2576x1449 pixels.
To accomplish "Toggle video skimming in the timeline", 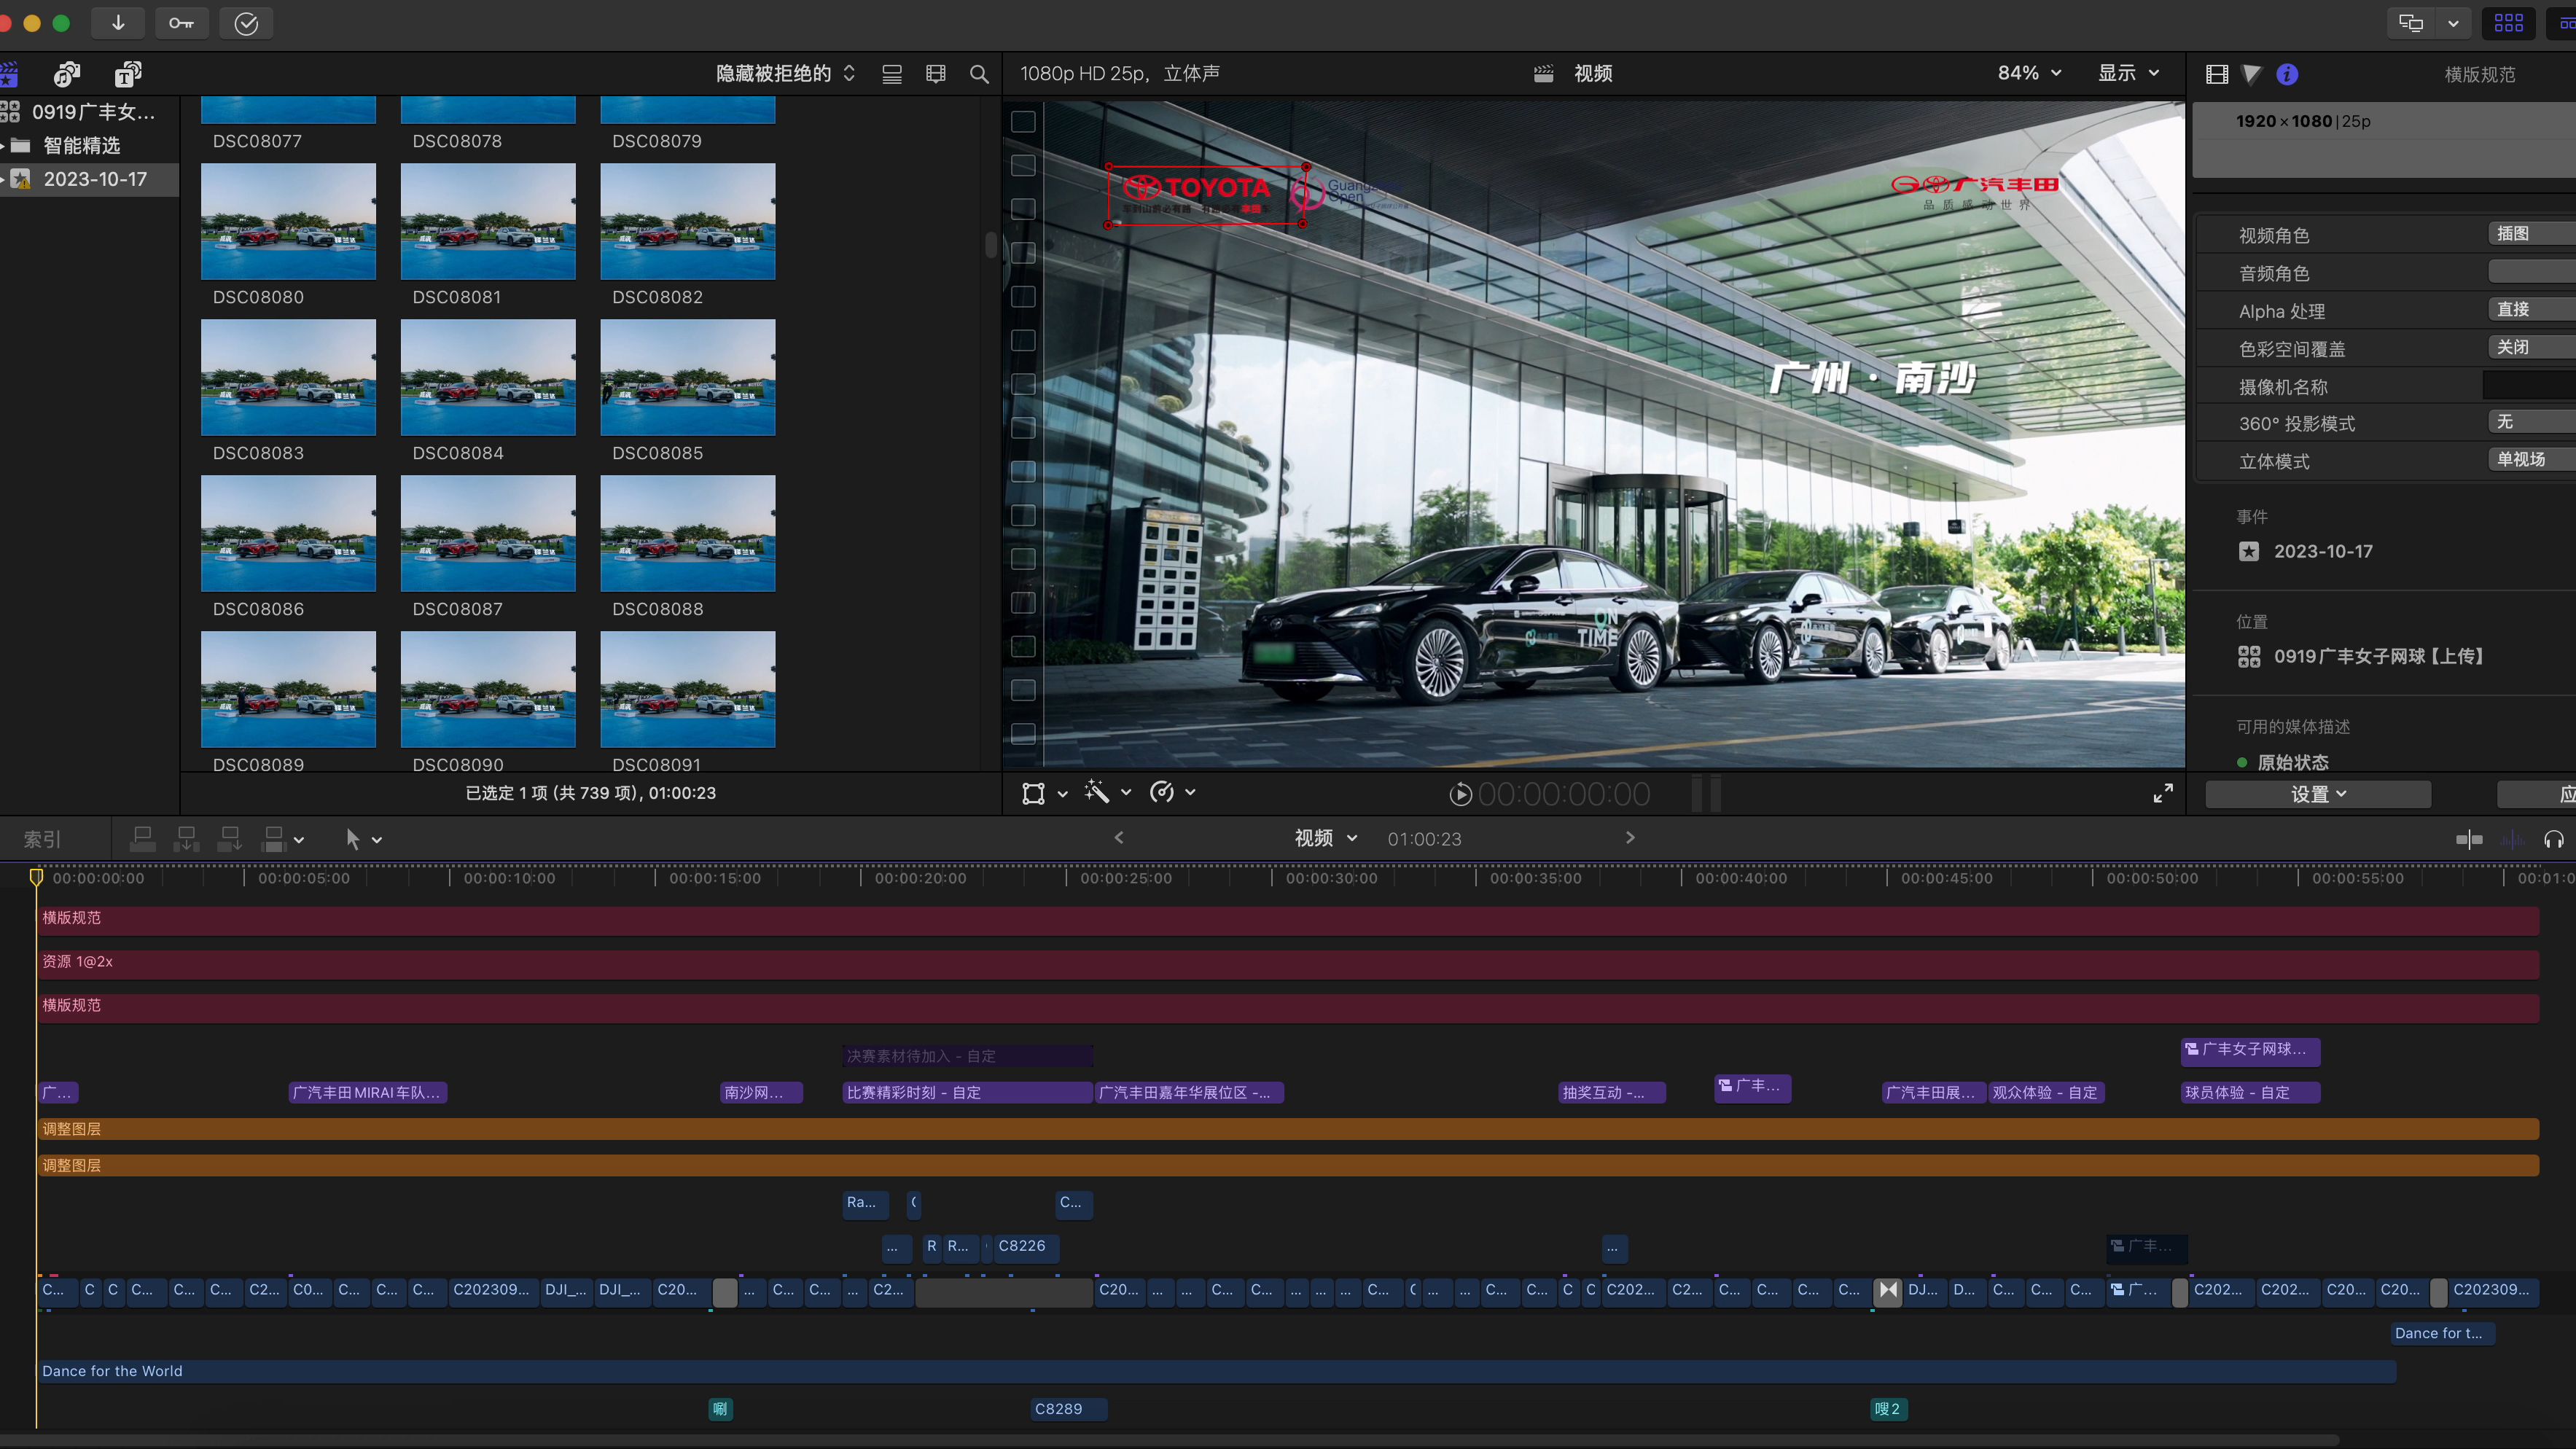I will 2468,839.
